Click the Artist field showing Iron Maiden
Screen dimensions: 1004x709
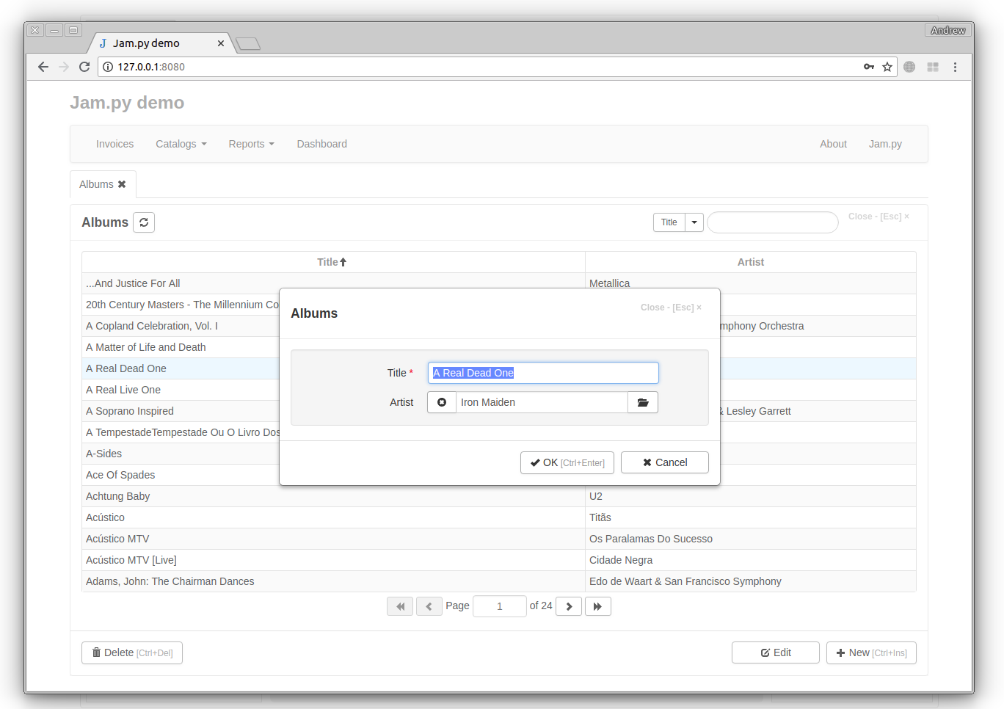tap(542, 402)
